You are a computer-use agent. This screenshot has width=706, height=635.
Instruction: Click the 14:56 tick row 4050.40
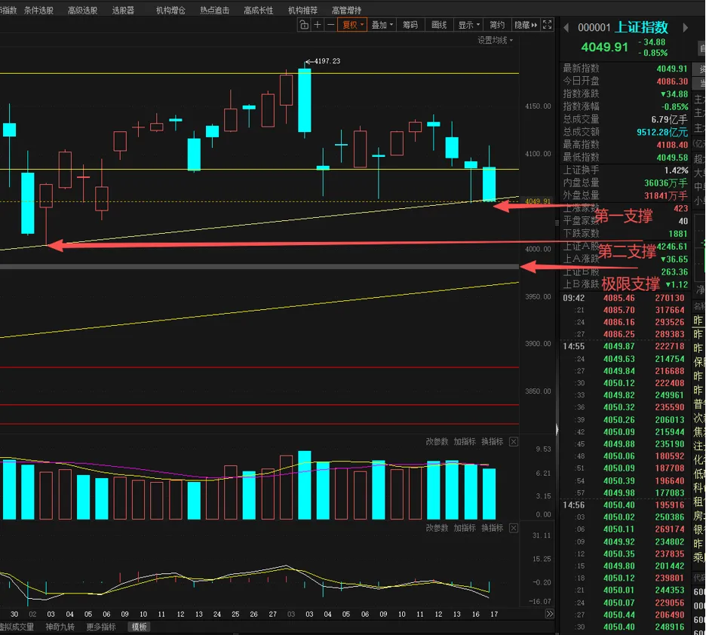624,505
